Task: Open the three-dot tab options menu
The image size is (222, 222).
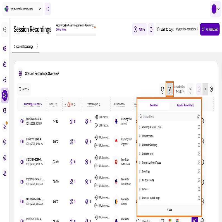Action: click(x=37, y=46)
